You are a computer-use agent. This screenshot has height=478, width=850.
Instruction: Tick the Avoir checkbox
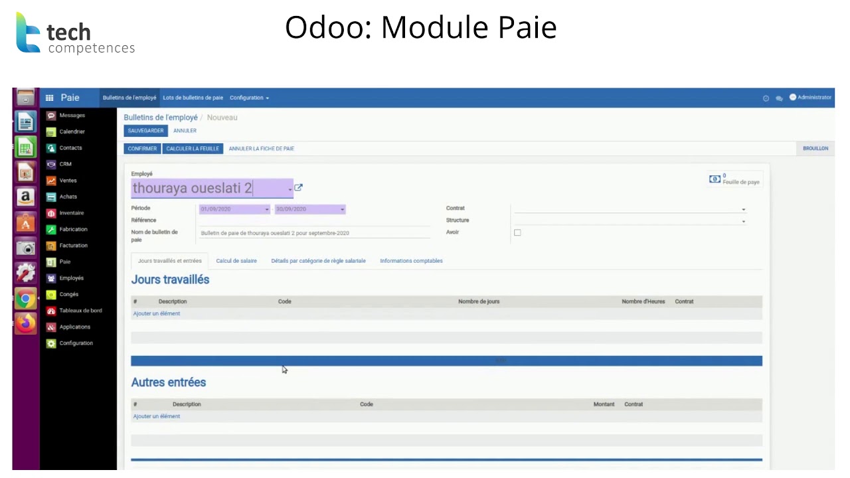517,232
